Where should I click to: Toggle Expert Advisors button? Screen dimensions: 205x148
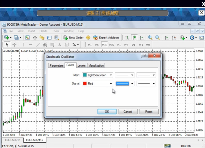tap(106, 38)
